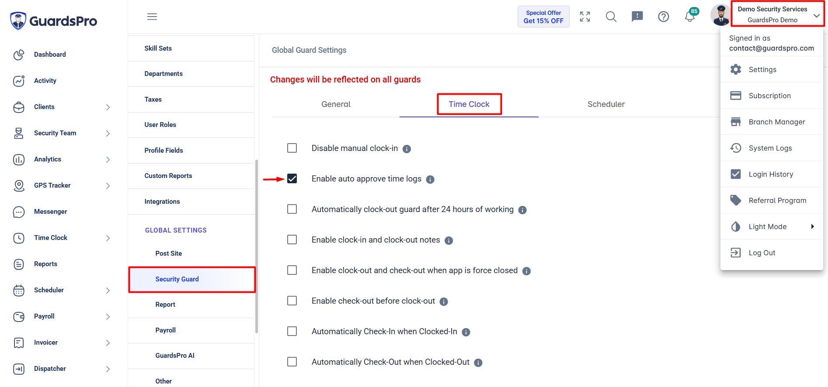Enable clock-in and clock-out notes checkbox
This screenshot has width=828, height=387.
point(292,240)
